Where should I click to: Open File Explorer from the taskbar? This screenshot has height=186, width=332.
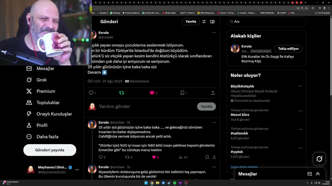tap(157, 183)
